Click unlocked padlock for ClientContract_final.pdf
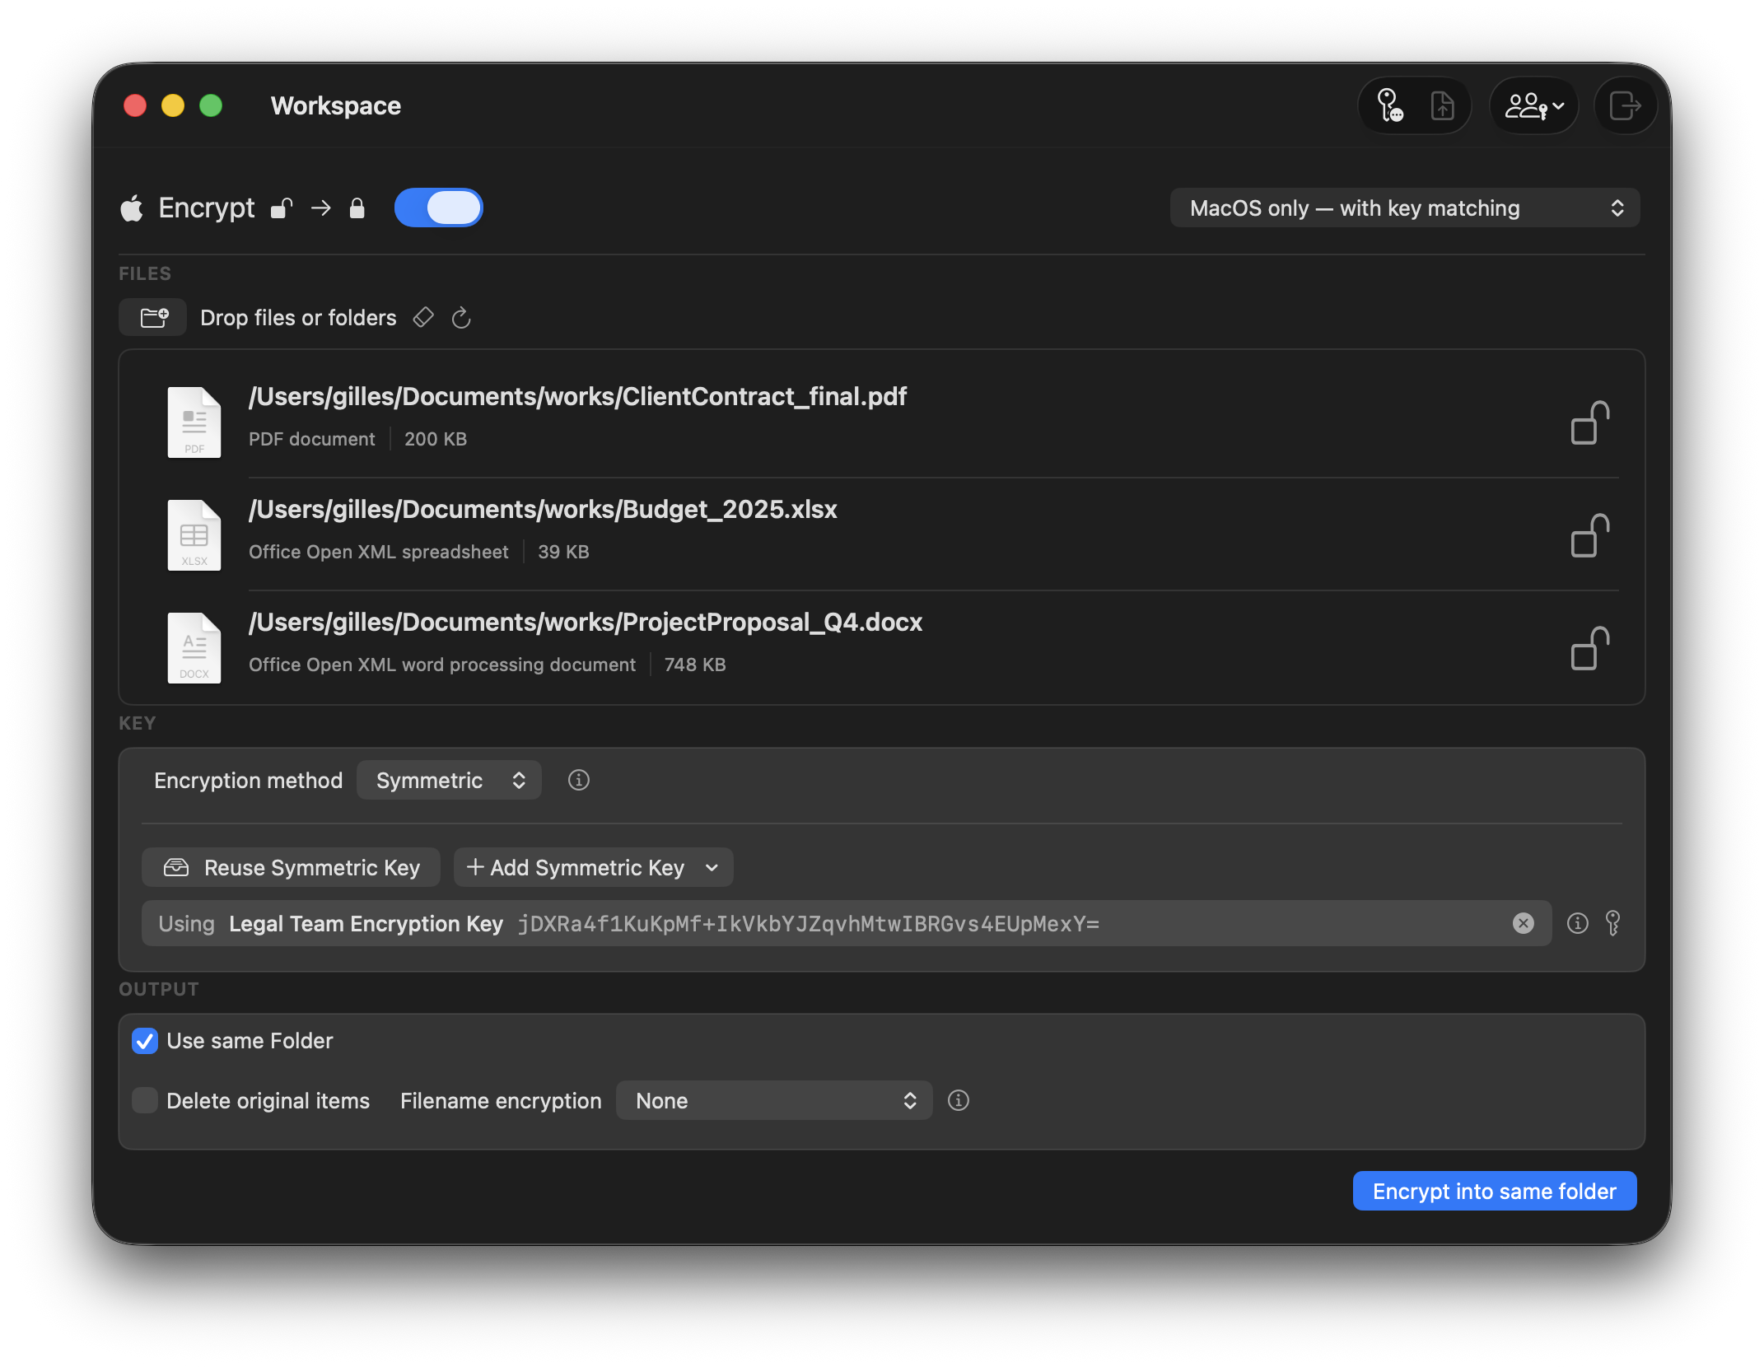Image resolution: width=1764 pixels, height=1367 pixels. [x=1589, y=422]
